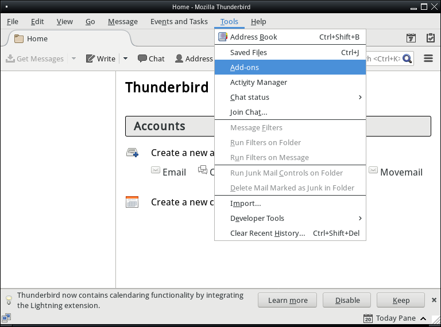Open the Write button dropdown arrow
The width and height of the screenshot is (441, 327).
pyautogui.click(x=125, y=59)
